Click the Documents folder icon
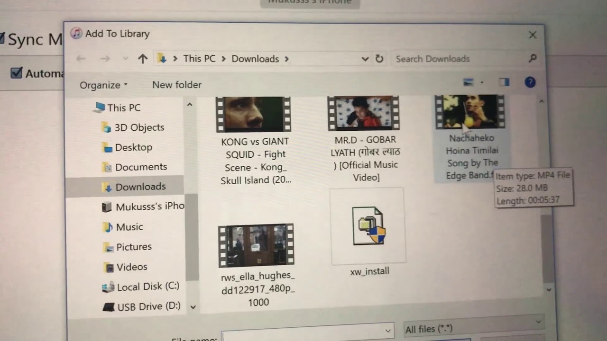The height and width of the screenshot is (341, 607). [108, 167]
